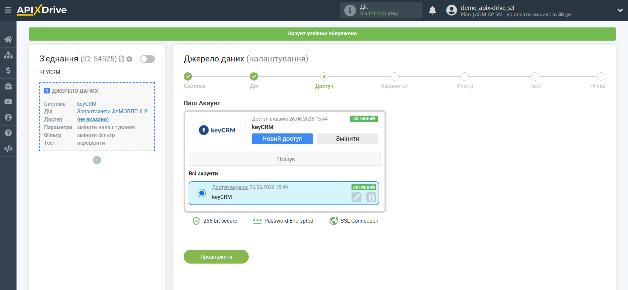Click Завантажити ЗАМОВЛЕННЯ action link
Screen dimensions: 628x290
click(112, 111)
